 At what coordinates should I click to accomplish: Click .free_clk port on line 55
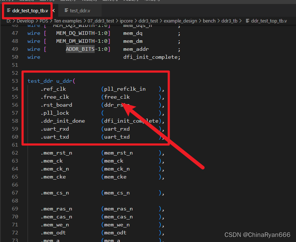tap(55, 97)
